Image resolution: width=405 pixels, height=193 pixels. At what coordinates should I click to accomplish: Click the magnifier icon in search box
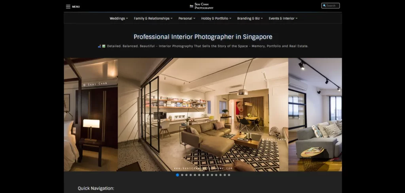(324, 6)
